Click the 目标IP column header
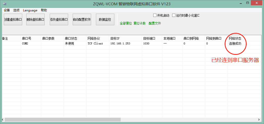This screenshot has width=264, height=124. pos(115,39)
